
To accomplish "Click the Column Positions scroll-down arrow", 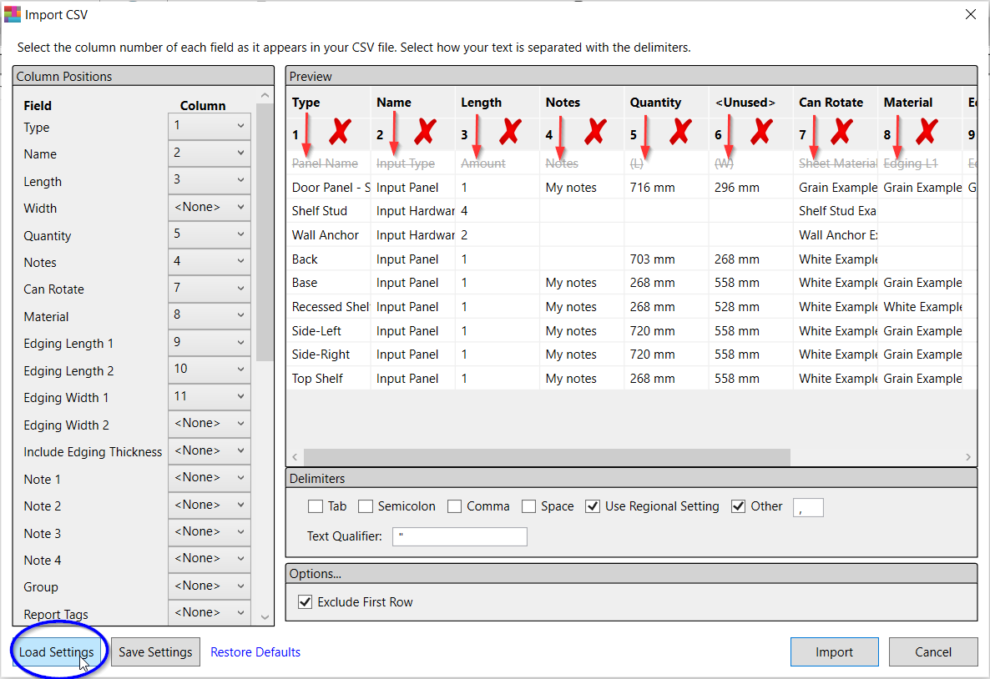I will pyautogui.click(x=265, y=616).
